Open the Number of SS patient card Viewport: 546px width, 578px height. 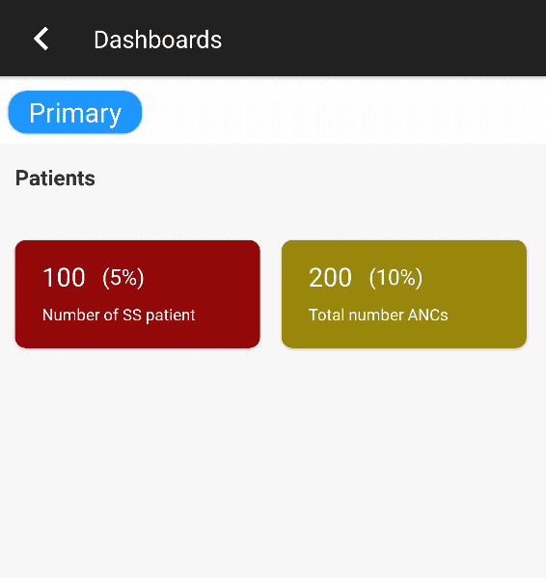point(138,294)
